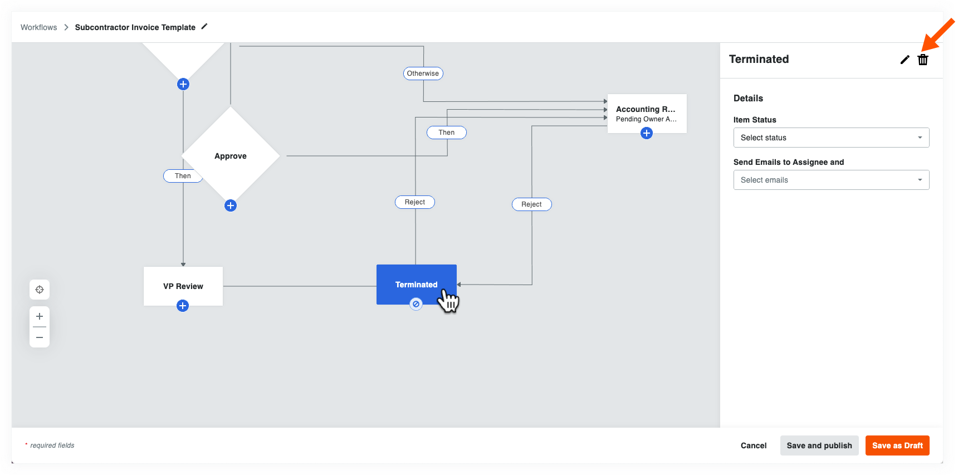Click the Otherwise condition label

pos(423,74)
